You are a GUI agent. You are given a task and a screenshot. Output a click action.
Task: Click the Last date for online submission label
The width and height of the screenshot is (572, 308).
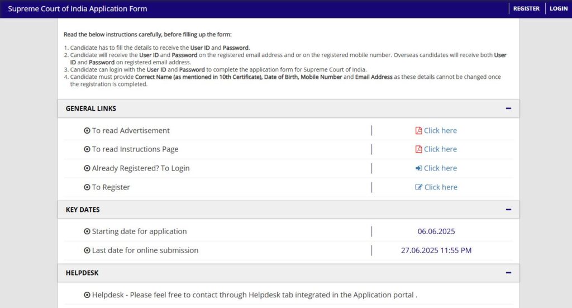pos(145,250)
